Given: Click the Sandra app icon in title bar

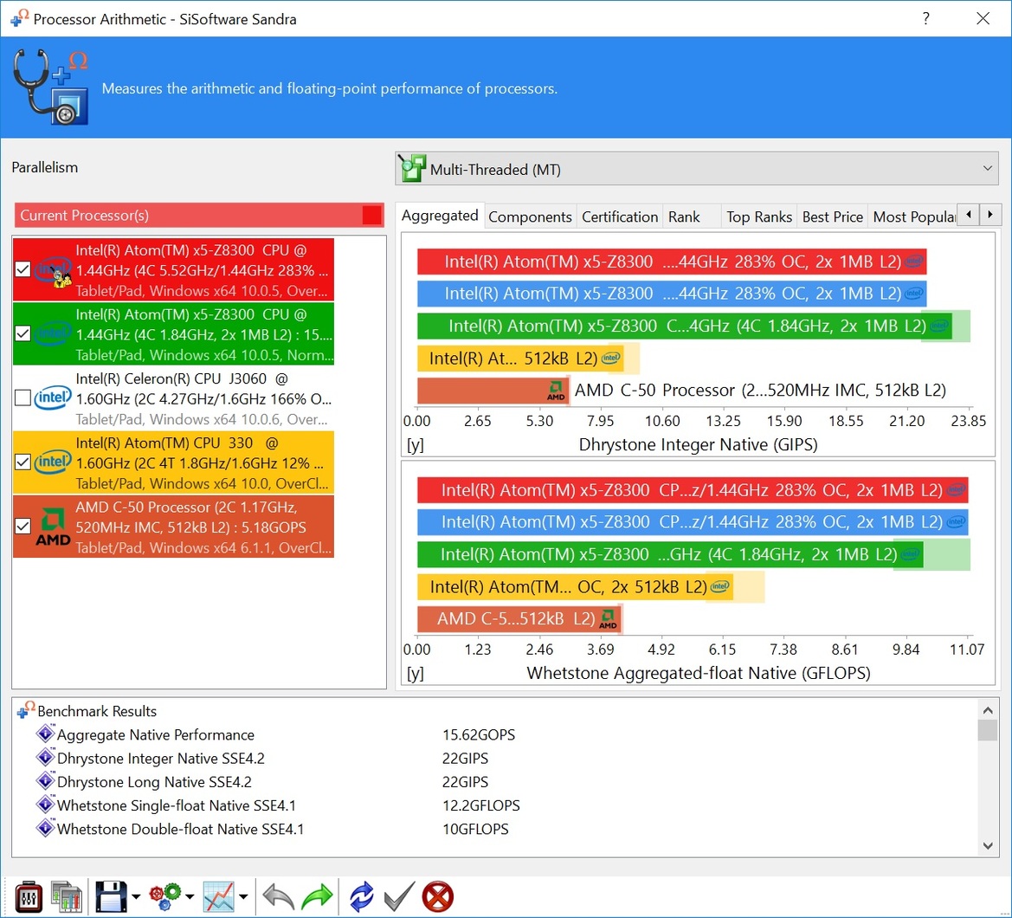Looking at the screenshot, I should coord(19,18).
